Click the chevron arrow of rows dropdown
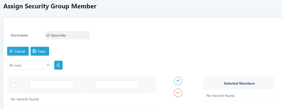The image size is (282, 109). click(48, 65)
